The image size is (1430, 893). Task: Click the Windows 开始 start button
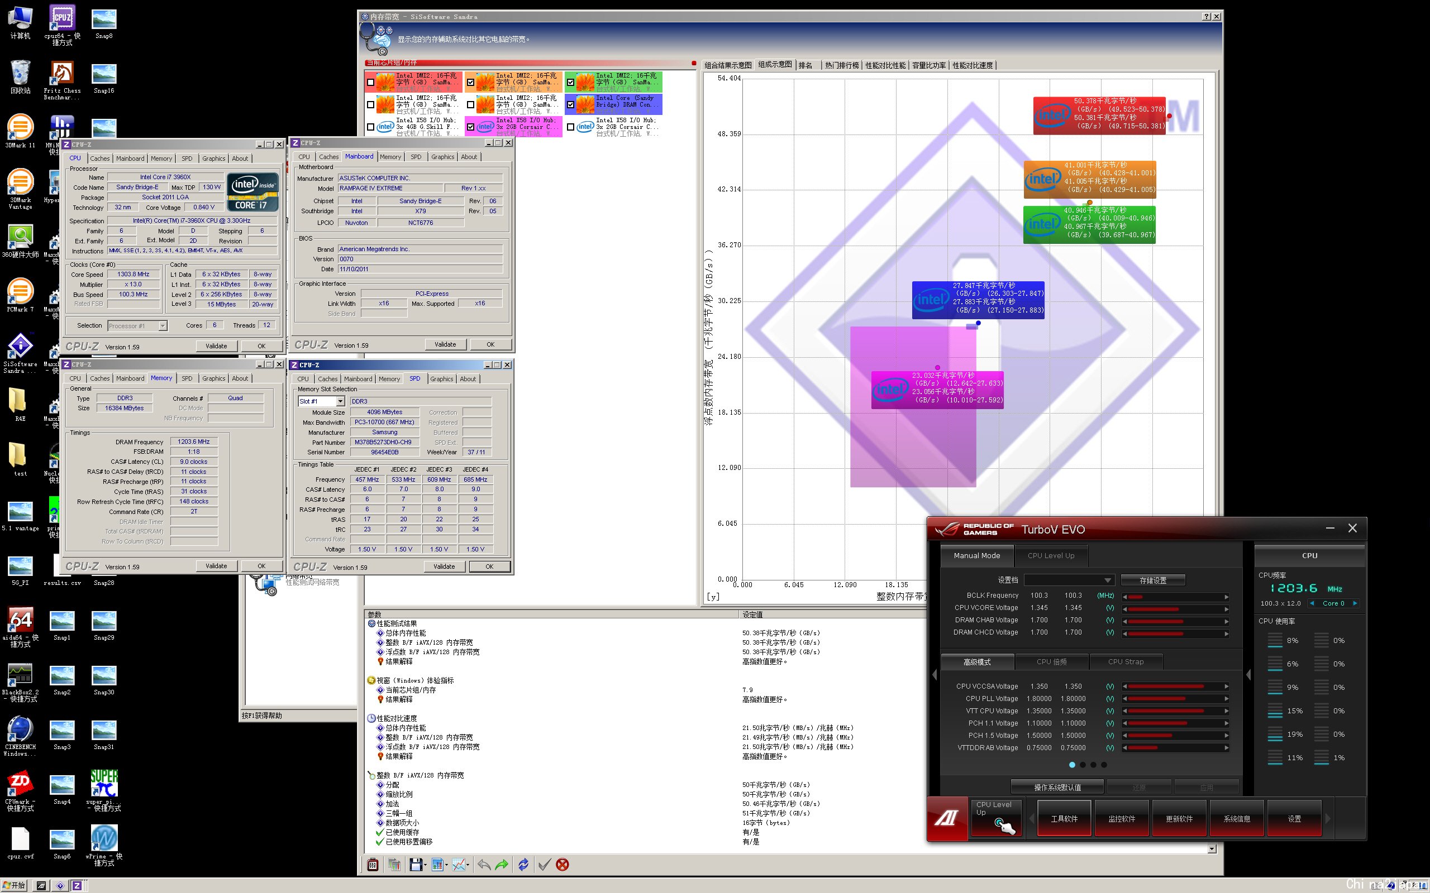coord(14,885)
